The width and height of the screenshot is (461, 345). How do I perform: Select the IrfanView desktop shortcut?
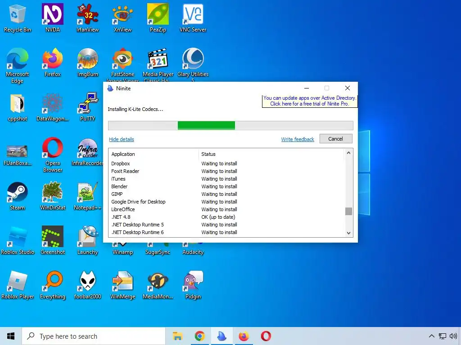tap(88, 18)
